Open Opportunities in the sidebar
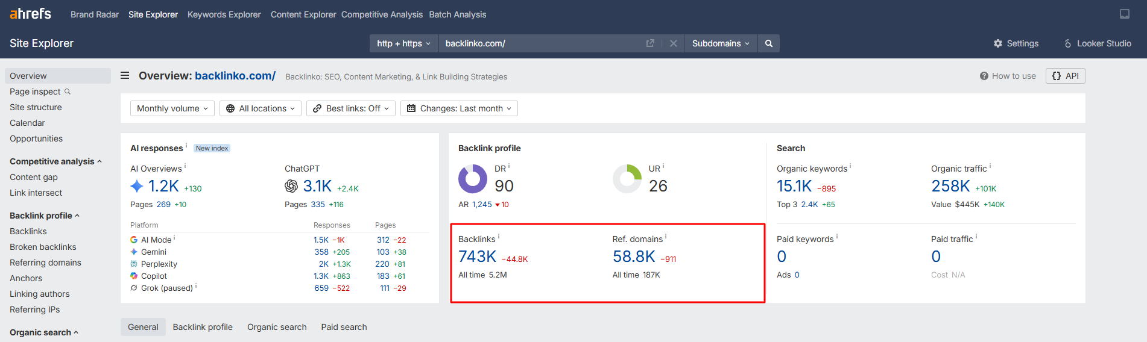Image resolution: width=1147 pixels, height=342 pixels. (x=36, y=138)
